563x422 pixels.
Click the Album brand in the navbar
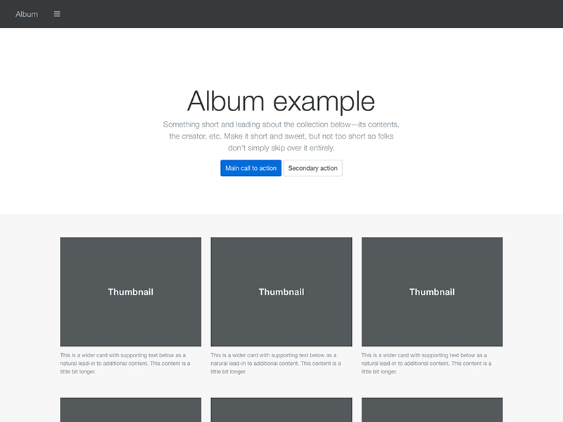tap(27, 13)
